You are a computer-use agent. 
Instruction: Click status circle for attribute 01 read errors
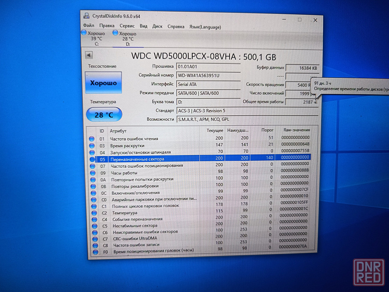click(92, 139)
